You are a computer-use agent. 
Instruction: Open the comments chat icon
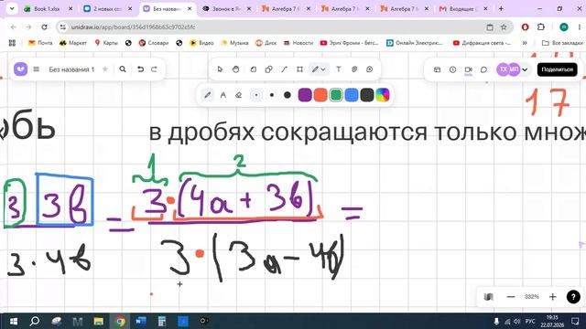[x=483, y=69]
